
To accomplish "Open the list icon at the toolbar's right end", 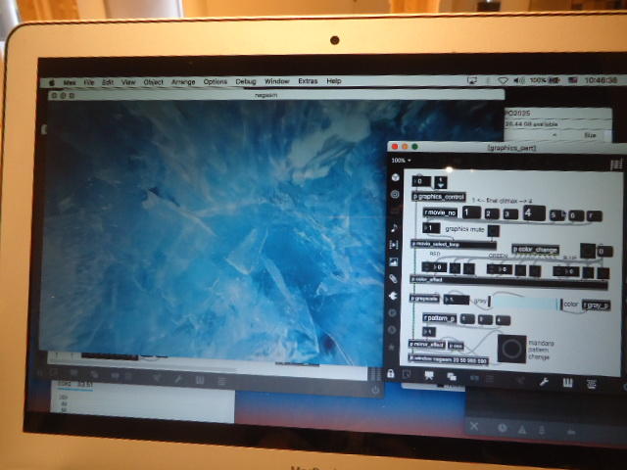I will pyautogui.click(x=592, y=384).
